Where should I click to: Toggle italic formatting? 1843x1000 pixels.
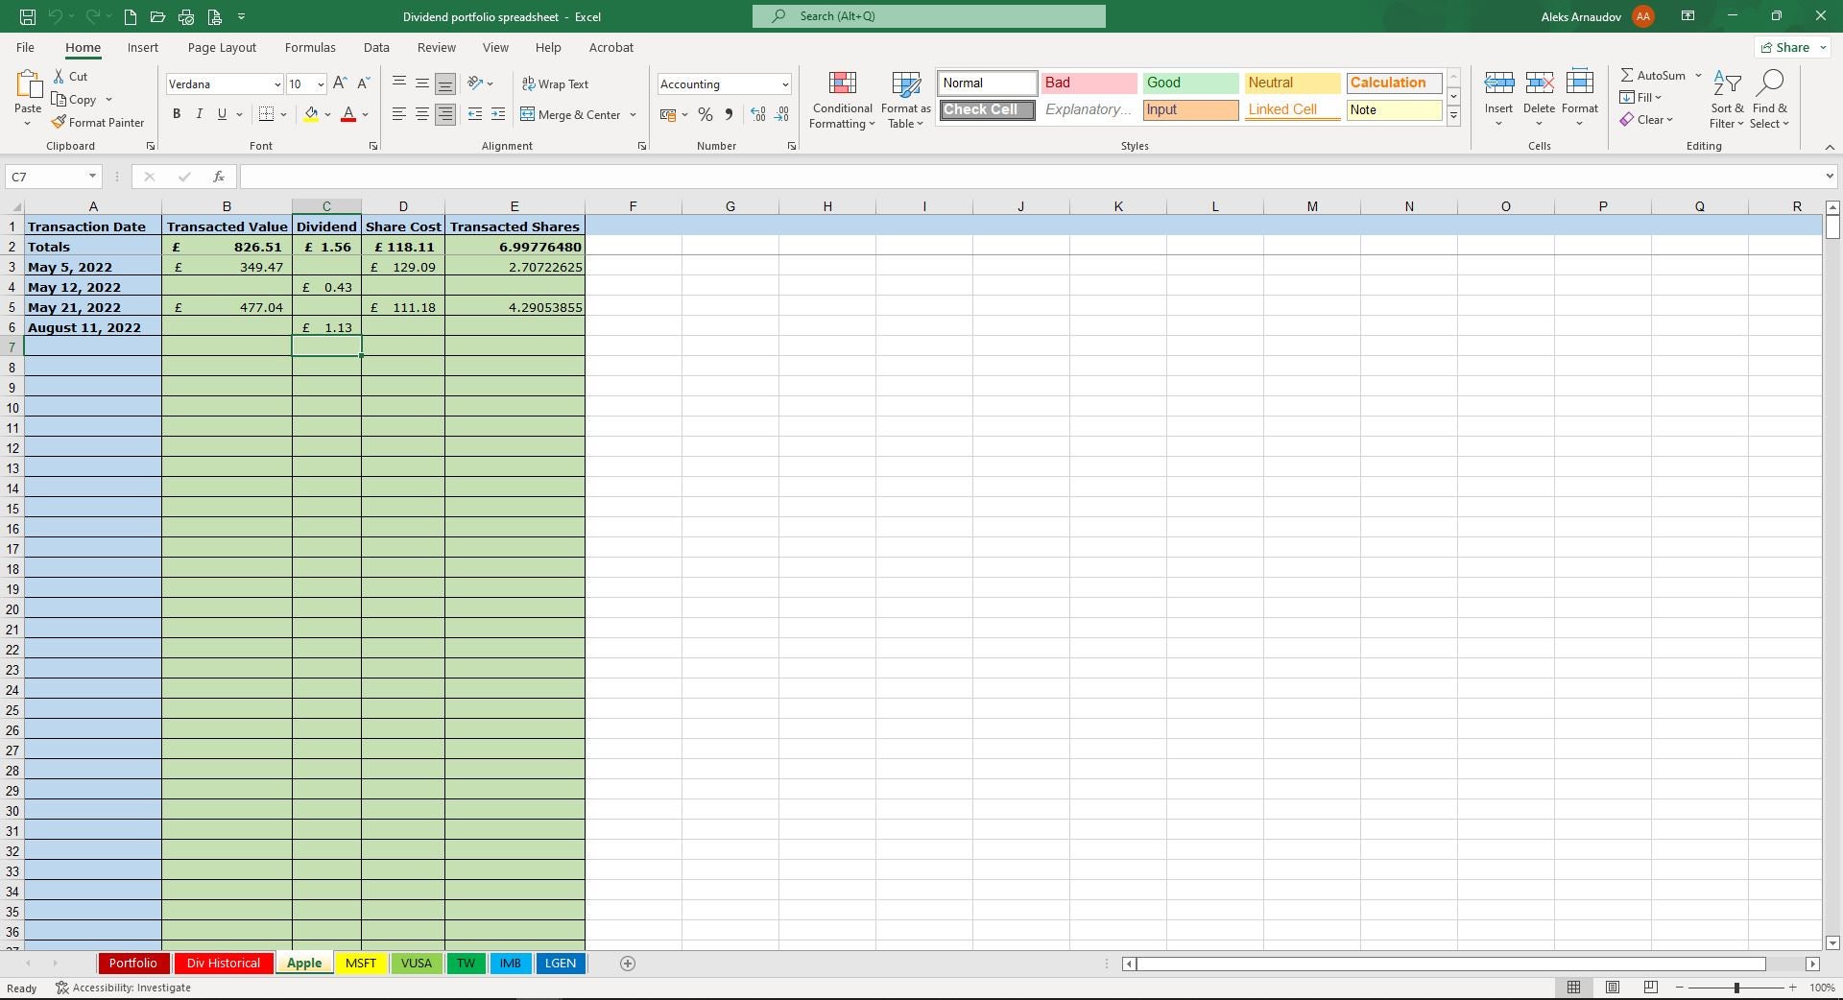click(x=200, y=113)
